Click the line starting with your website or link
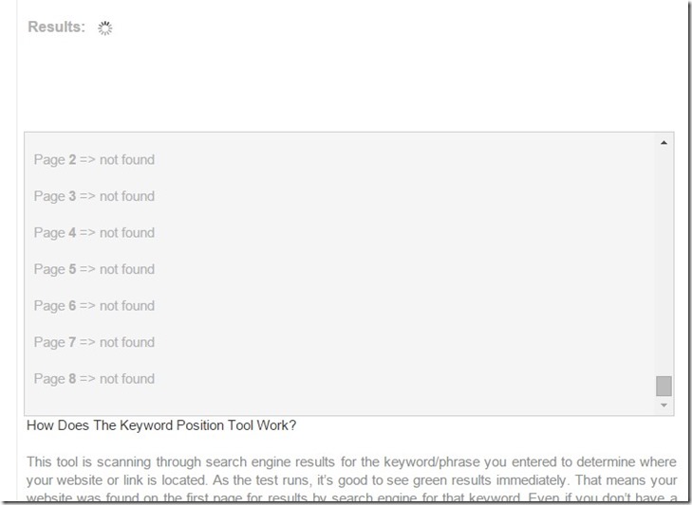692x505 pixels. [x=351, y=479]
